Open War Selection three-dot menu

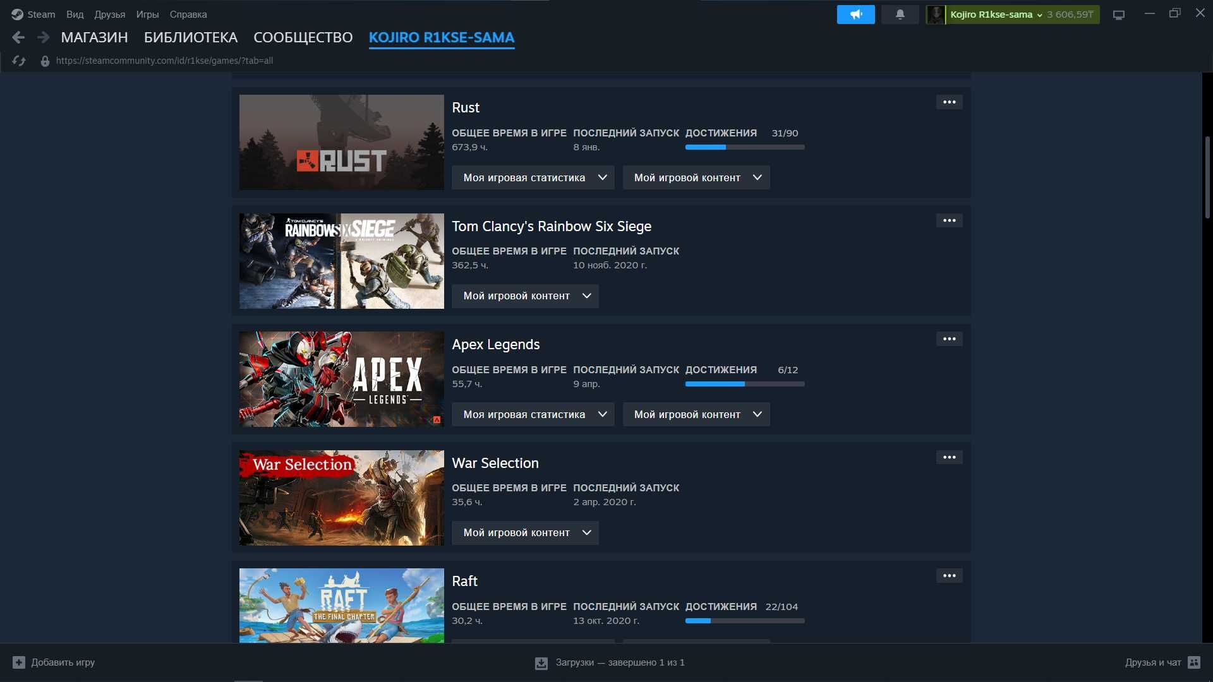tap(949, 457)
